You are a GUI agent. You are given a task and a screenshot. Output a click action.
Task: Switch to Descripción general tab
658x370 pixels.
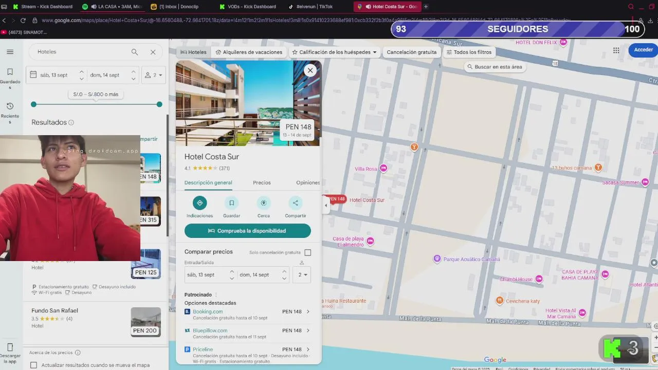click(x=208, y=182)
